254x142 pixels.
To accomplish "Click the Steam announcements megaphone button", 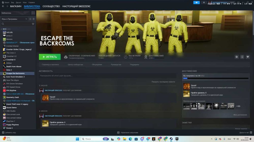I will click(x=196, y=3).
